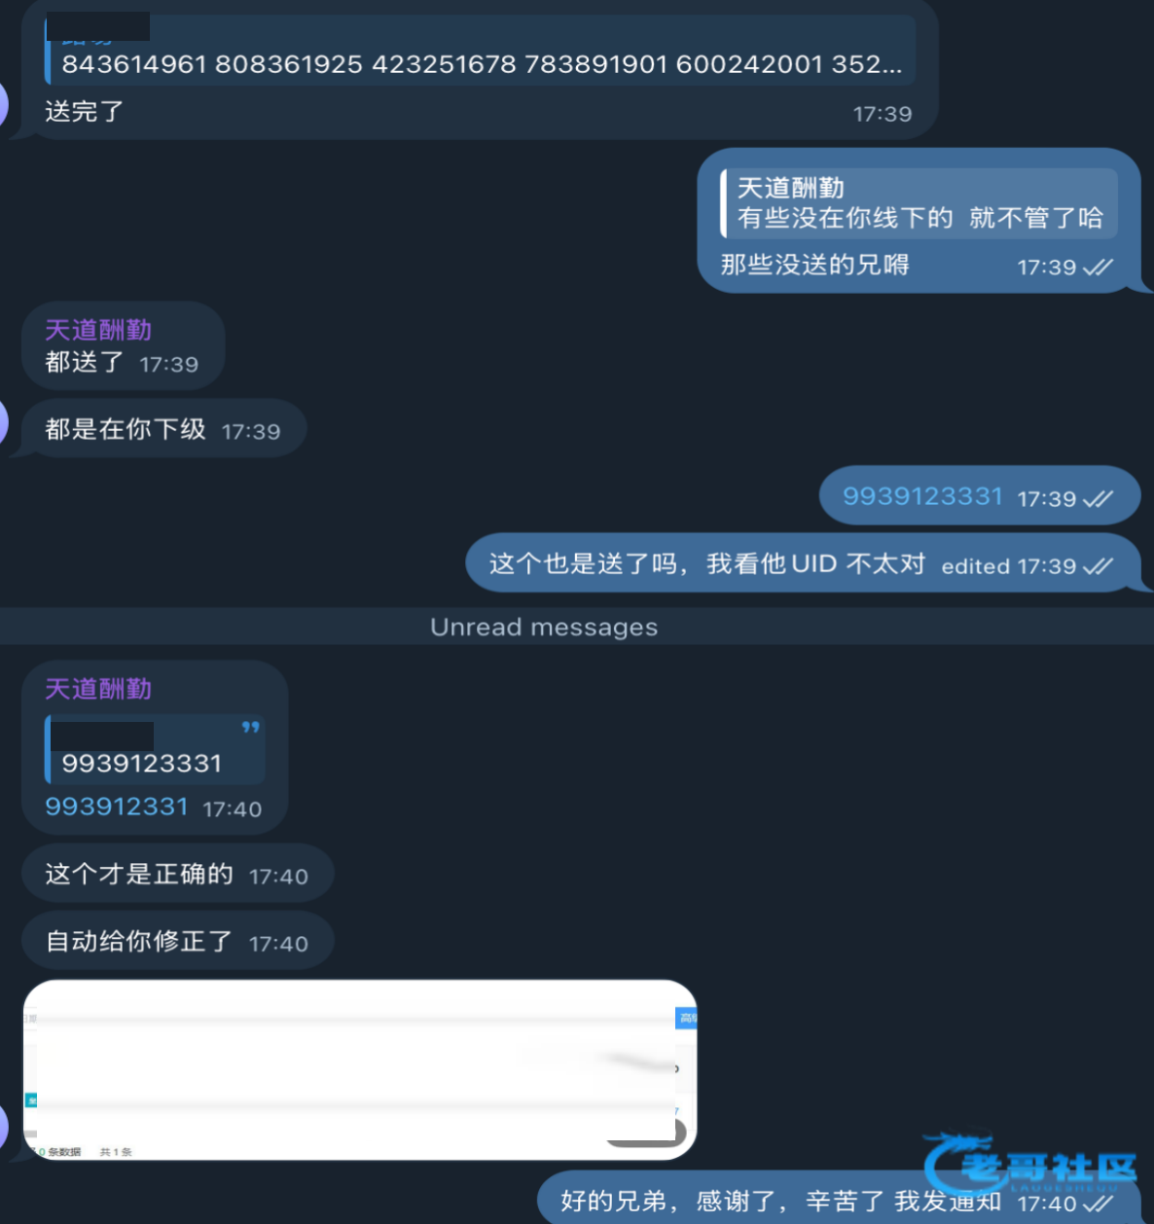Image resolution: width=1154 pixels, height=1224 pixels.
Task: Click the quote marks icon in quoted 9939123331 block
Action: pos(251,727)
